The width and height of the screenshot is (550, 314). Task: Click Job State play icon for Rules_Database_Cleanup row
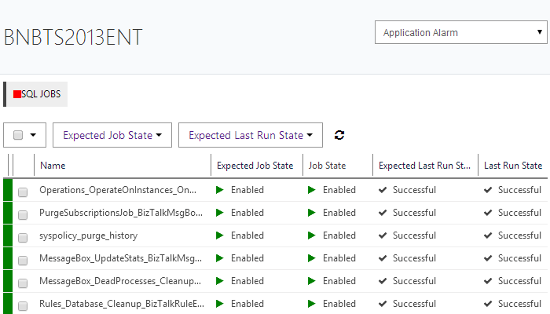[x=312, y=304]
